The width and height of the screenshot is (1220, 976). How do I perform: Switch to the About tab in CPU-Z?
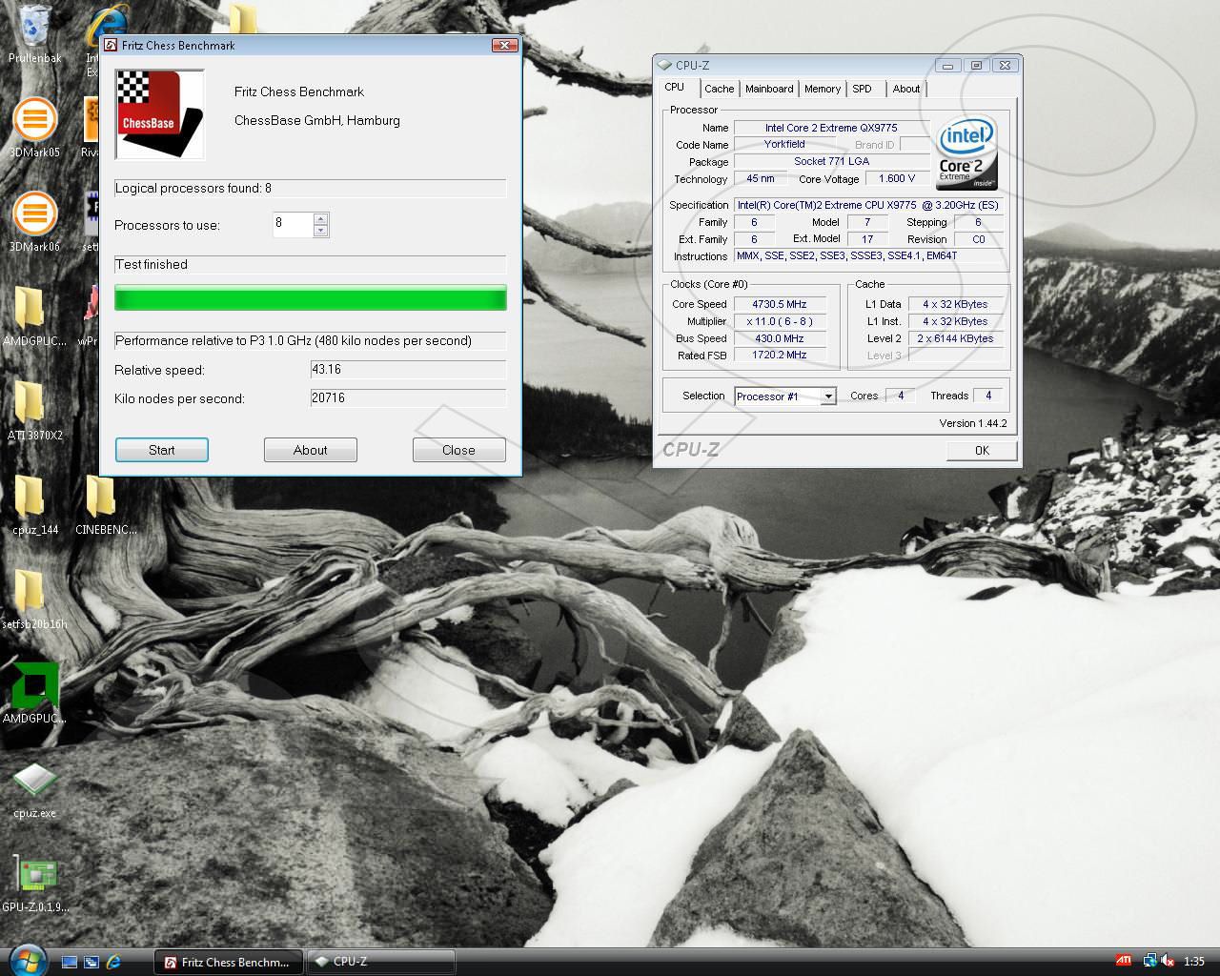pyautogui.click(x=906, y=89)
